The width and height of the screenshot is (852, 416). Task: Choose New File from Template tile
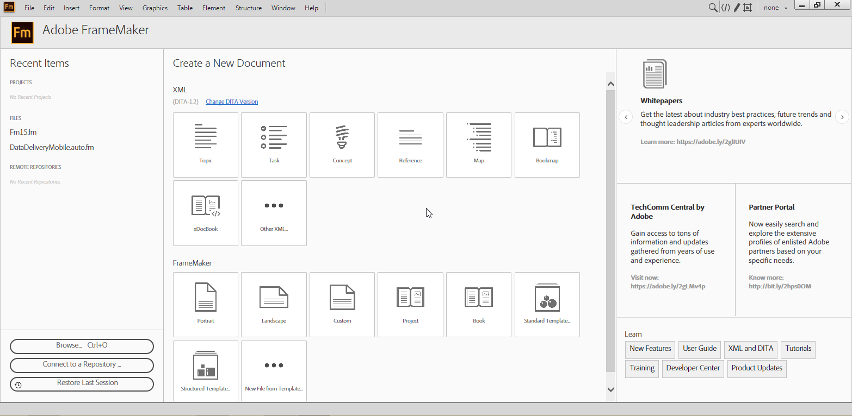(274, 371)
